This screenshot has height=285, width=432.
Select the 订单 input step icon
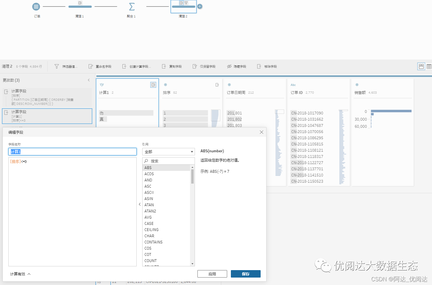coord(36,7)
